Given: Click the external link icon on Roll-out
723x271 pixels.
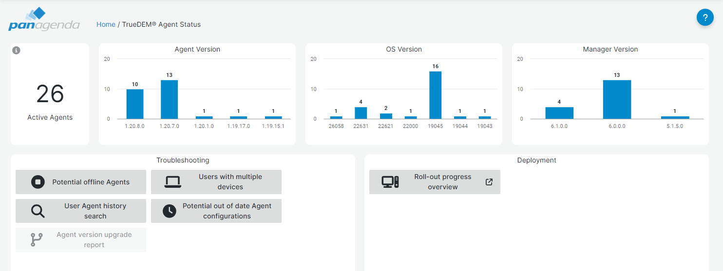Looking at the screenshot, I should point(489,182).
